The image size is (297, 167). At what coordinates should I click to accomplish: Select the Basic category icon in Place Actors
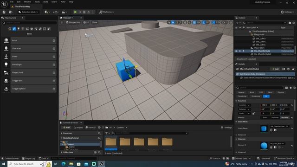click(14, 29)
